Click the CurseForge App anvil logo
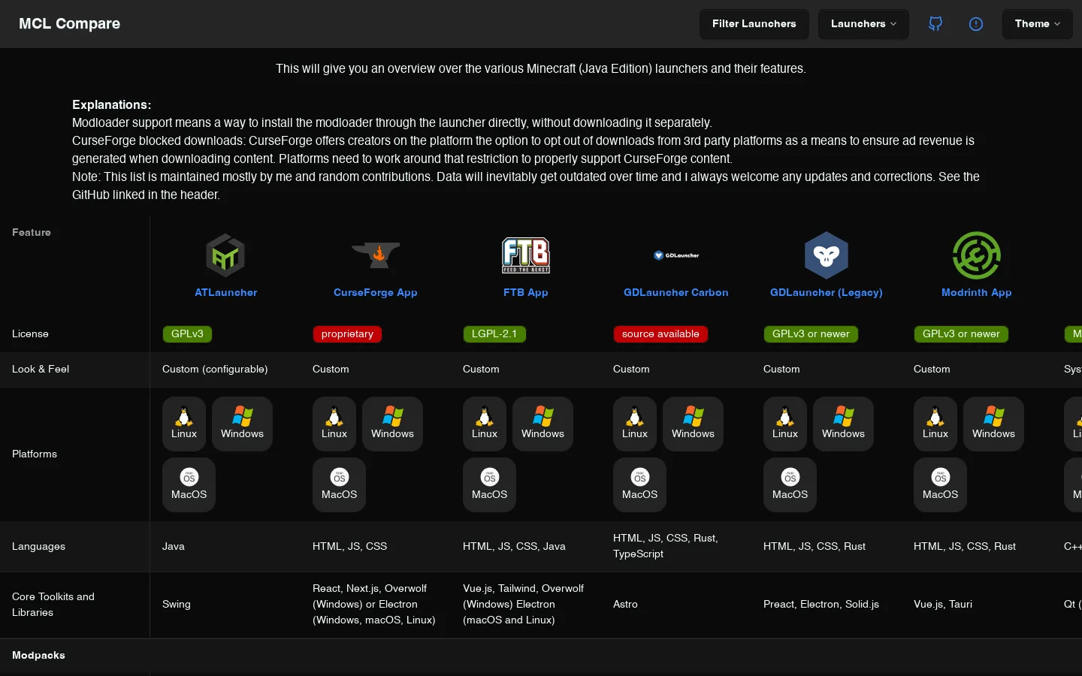Image resolution: width=1082 pixels, height=676 pixels. tap(376, 255)
